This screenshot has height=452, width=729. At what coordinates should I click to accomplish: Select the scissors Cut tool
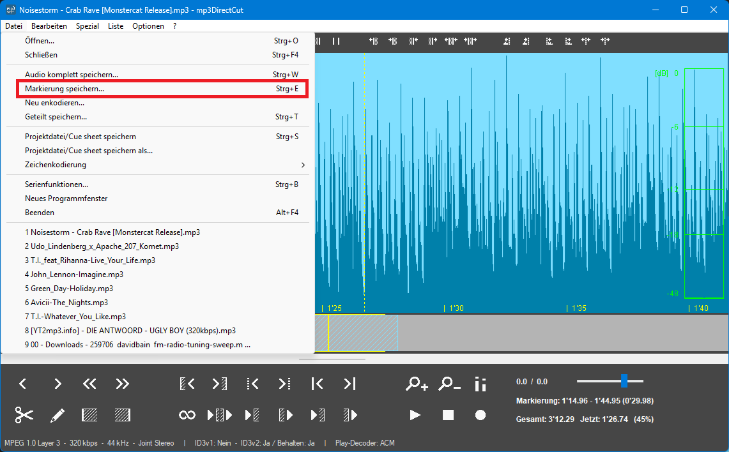[23, 415]
